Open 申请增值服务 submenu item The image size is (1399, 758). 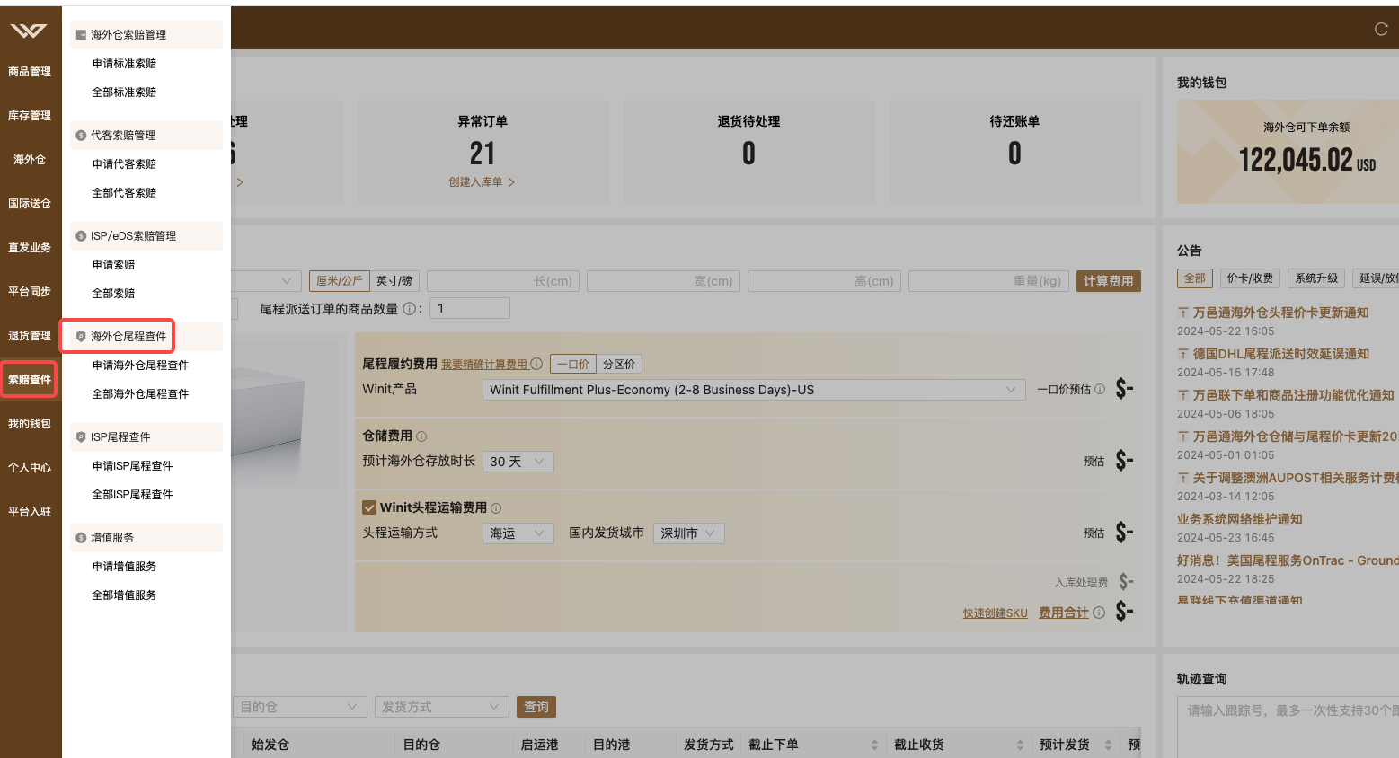124,567
